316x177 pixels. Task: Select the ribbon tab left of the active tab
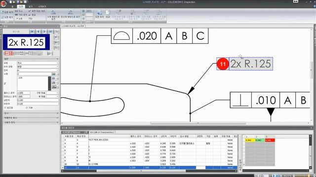12,6
